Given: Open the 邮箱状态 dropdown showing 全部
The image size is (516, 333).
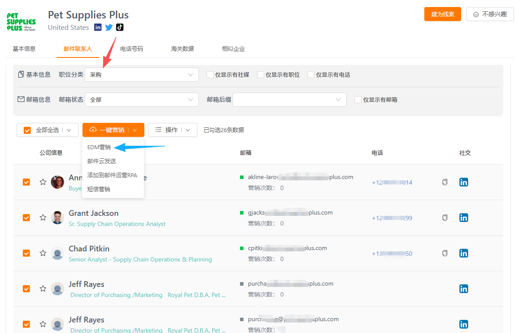Looking at the screenshot, I should click(141, 100).
